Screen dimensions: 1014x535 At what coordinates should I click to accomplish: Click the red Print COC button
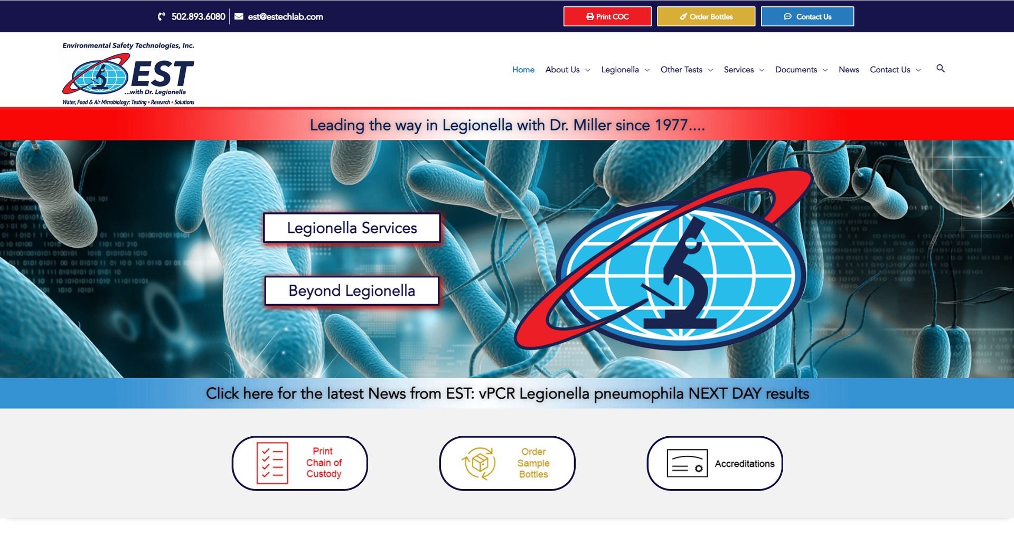(x=607, y=16)
